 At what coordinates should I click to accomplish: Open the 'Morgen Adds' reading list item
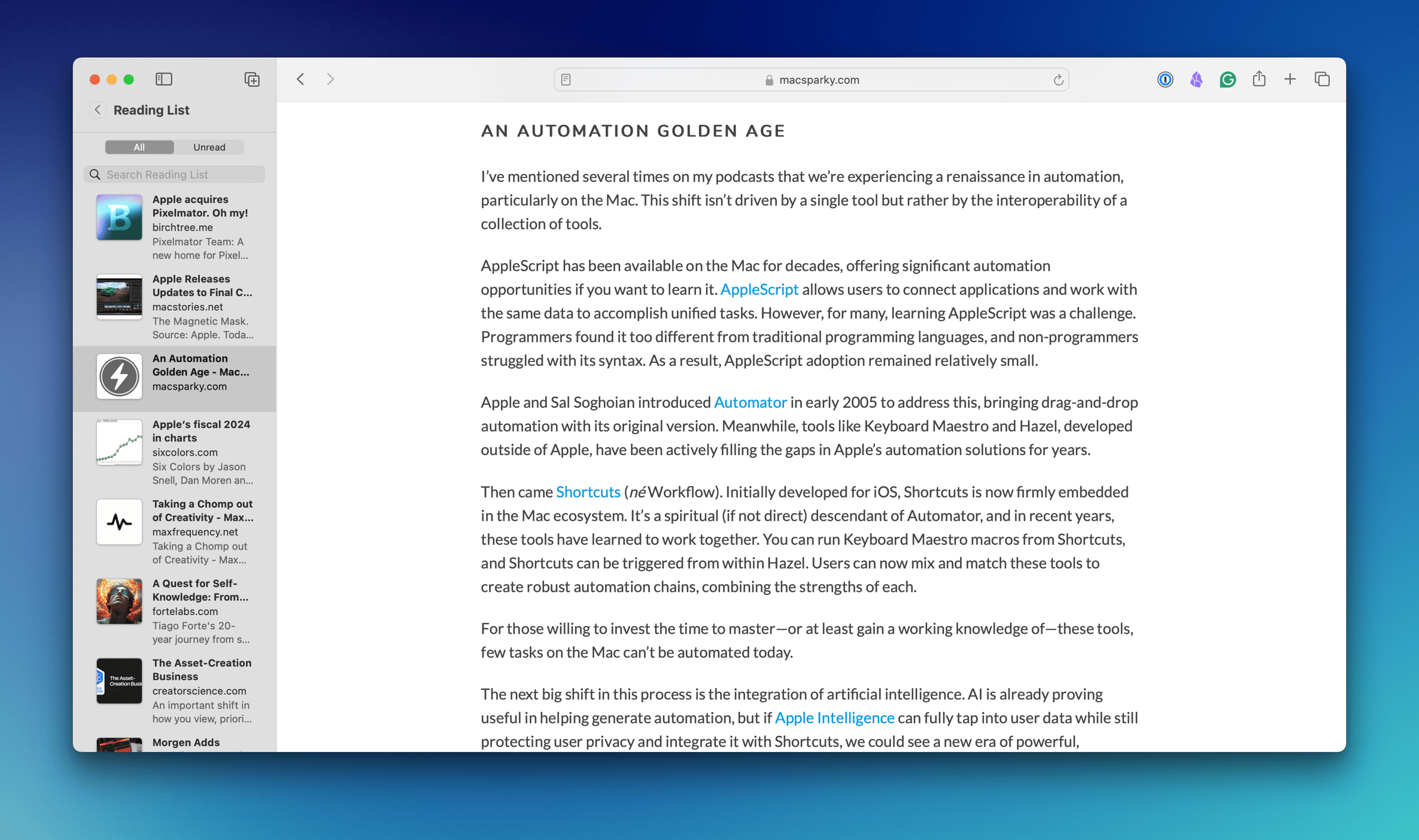(x=174, y=742)
